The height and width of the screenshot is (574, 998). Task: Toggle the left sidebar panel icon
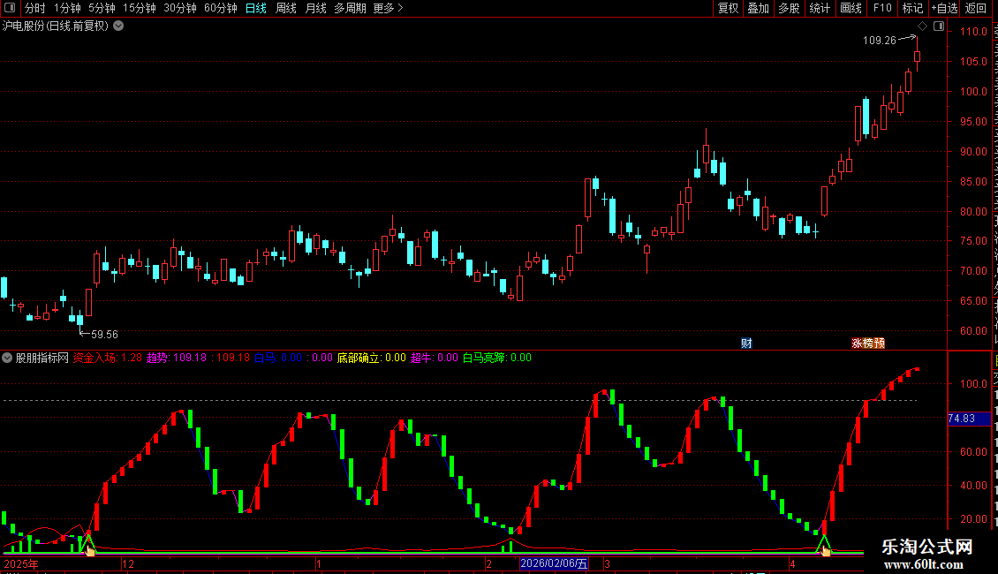tap(10, 8)
